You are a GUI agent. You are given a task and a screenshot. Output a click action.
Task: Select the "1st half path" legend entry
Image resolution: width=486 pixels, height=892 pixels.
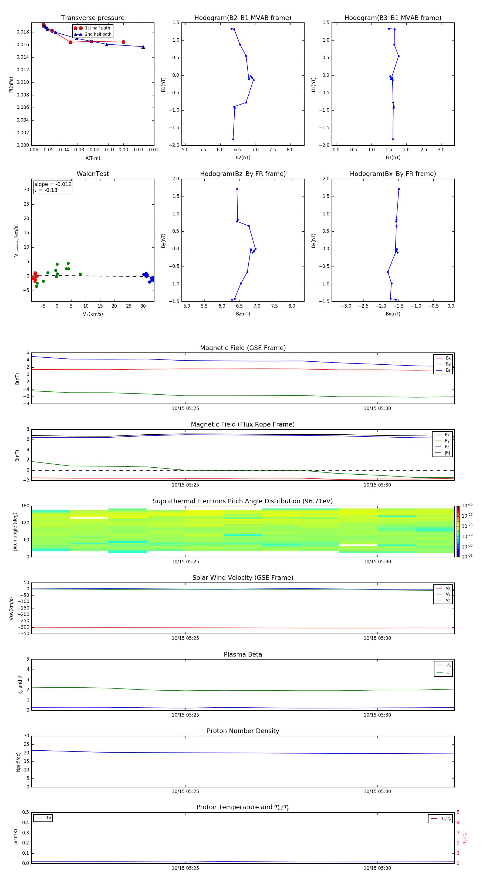pyautogui.click(x=92, y=28)
